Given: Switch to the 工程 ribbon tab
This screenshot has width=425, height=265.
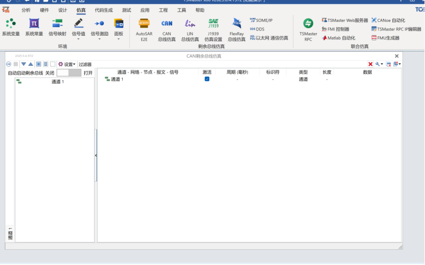Looking at the screenshot, I should coord(163,10).
